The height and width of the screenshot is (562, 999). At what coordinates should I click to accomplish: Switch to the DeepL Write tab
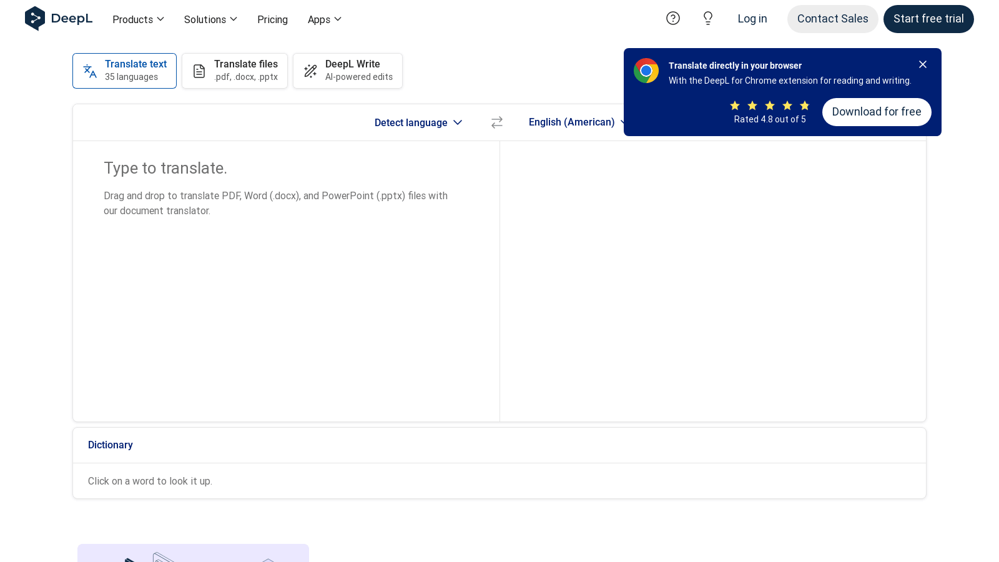348,71
